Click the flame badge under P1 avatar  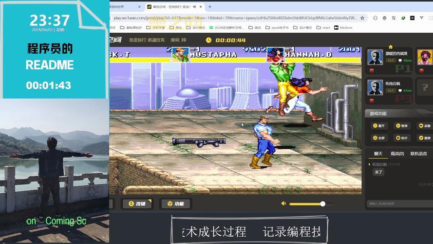[x=372, y=71]
